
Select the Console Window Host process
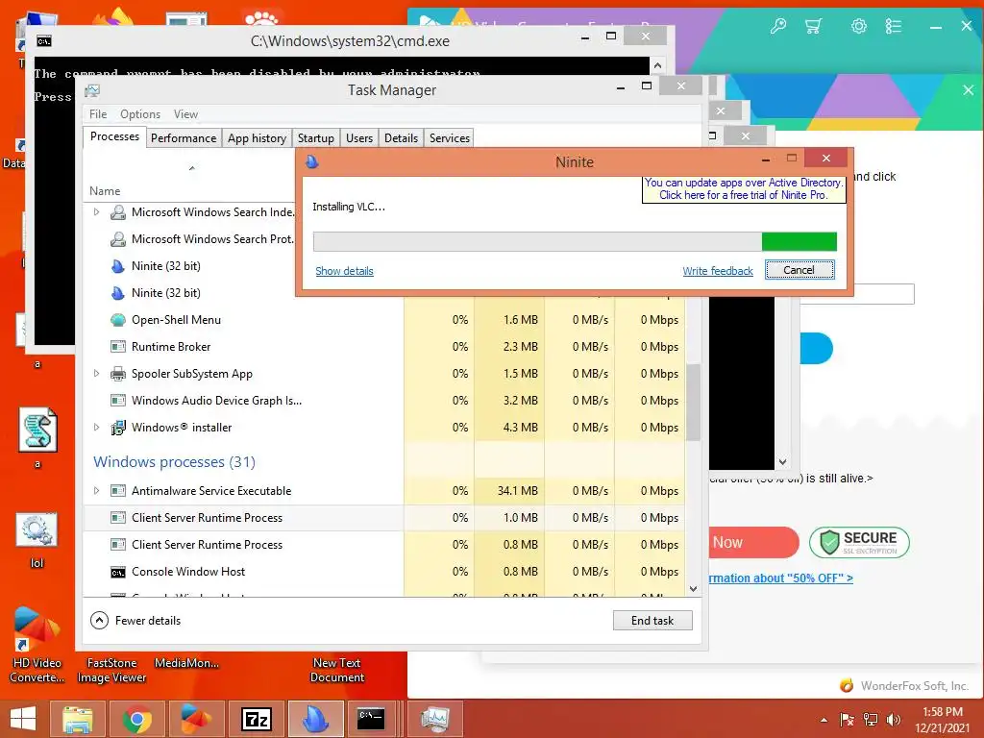click(x=243, y=572)
